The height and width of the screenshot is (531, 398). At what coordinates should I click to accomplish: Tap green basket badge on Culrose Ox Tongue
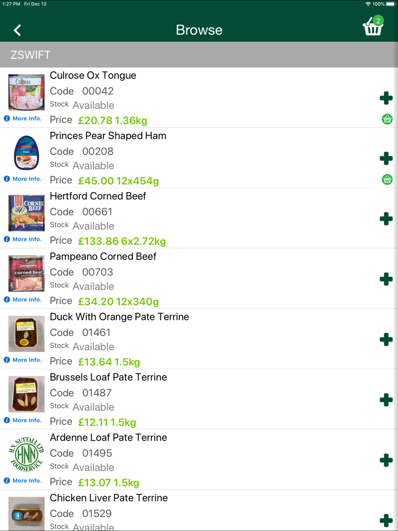pyautogui.click(x=387, y=119)
